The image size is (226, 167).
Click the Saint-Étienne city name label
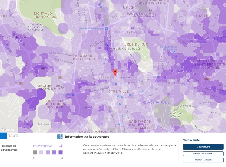pos(115,77)
